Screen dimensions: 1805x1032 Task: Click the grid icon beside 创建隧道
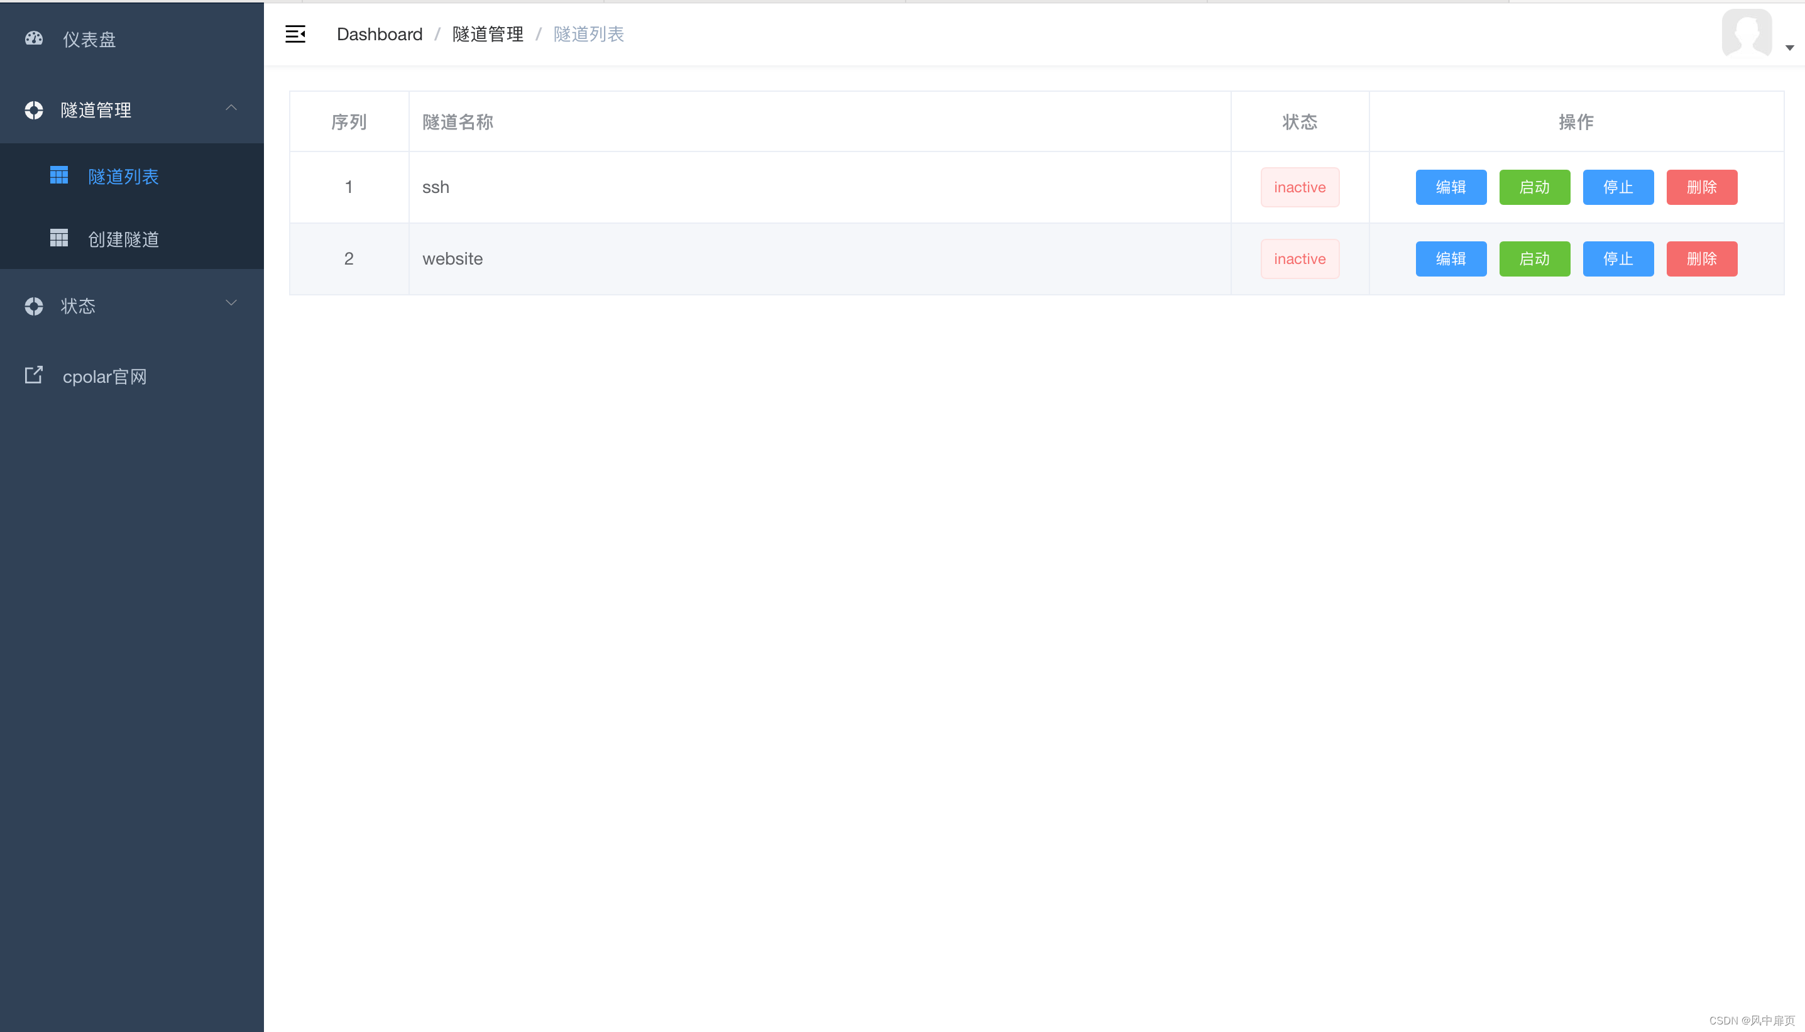(59, 238)
